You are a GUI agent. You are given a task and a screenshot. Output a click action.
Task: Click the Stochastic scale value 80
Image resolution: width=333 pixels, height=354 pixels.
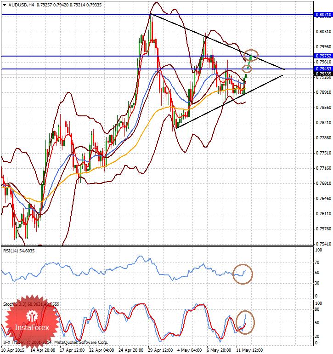317,309
